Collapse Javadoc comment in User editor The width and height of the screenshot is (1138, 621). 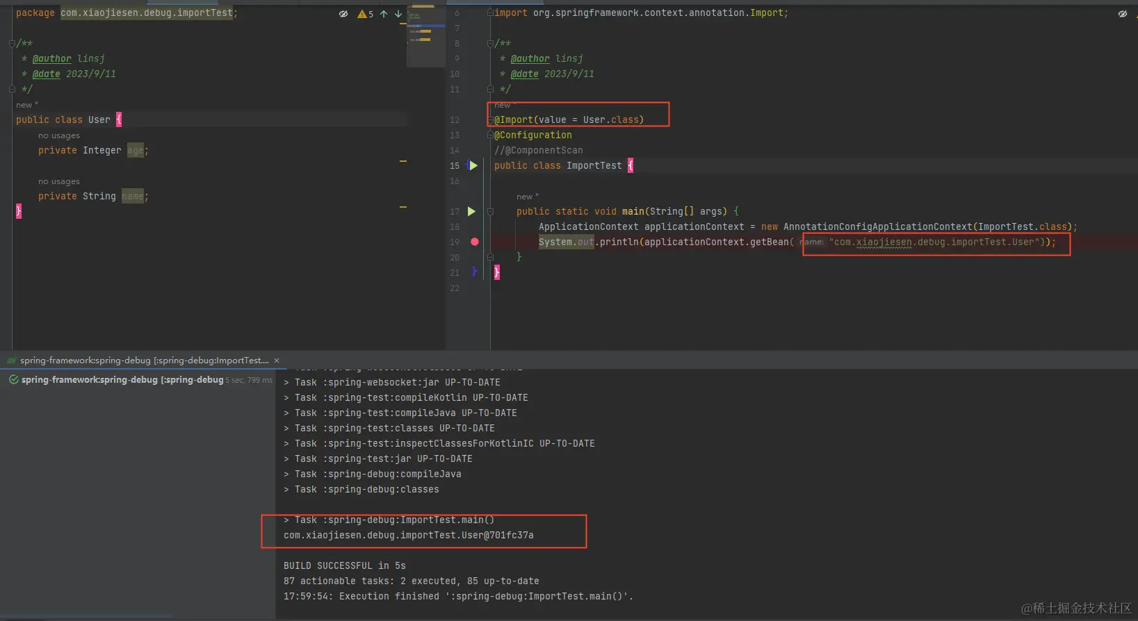(12, 43)
